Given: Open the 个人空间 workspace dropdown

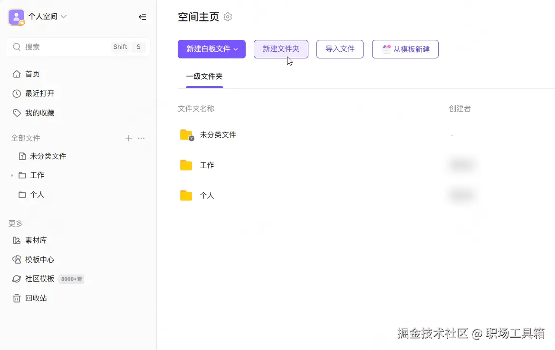Looking at the screenshot, I should pos(47,17).
